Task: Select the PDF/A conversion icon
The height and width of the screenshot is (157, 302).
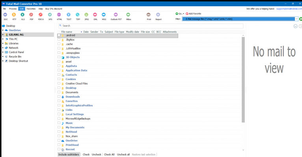Action: click(x=41, y=15)
